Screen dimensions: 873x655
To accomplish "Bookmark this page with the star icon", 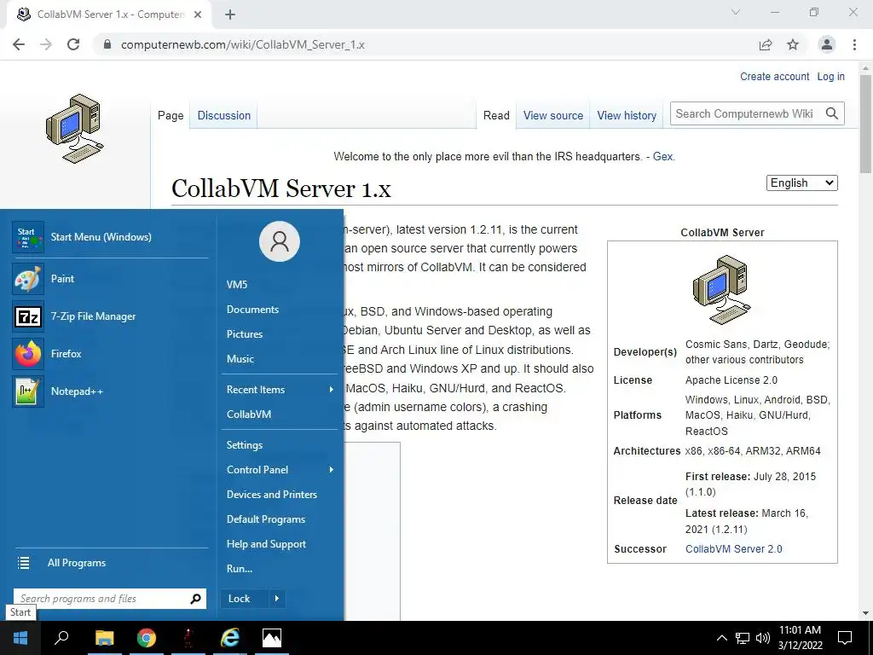I will coord(793,44).
